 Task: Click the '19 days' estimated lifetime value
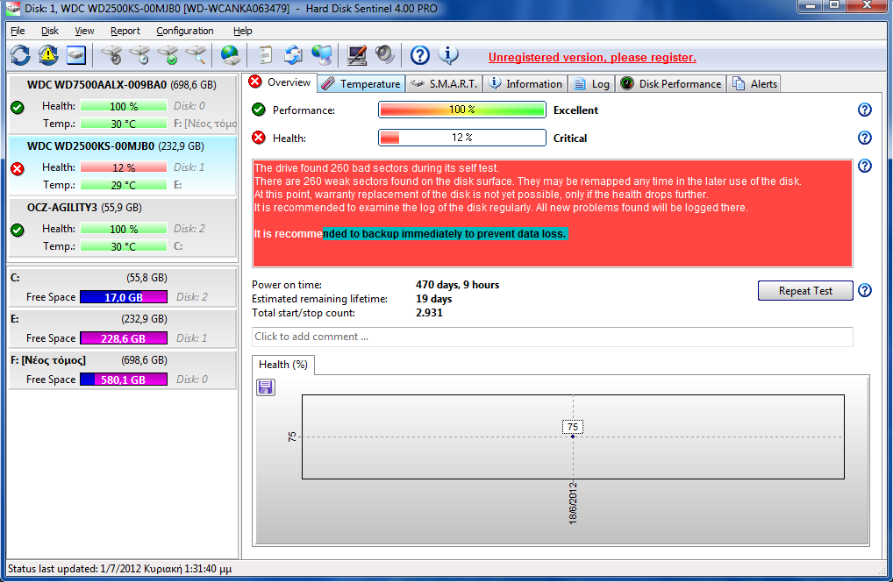point(434,299)
